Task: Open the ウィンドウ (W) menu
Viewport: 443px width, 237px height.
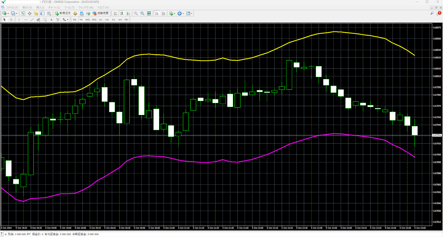Action: point(86,7)
